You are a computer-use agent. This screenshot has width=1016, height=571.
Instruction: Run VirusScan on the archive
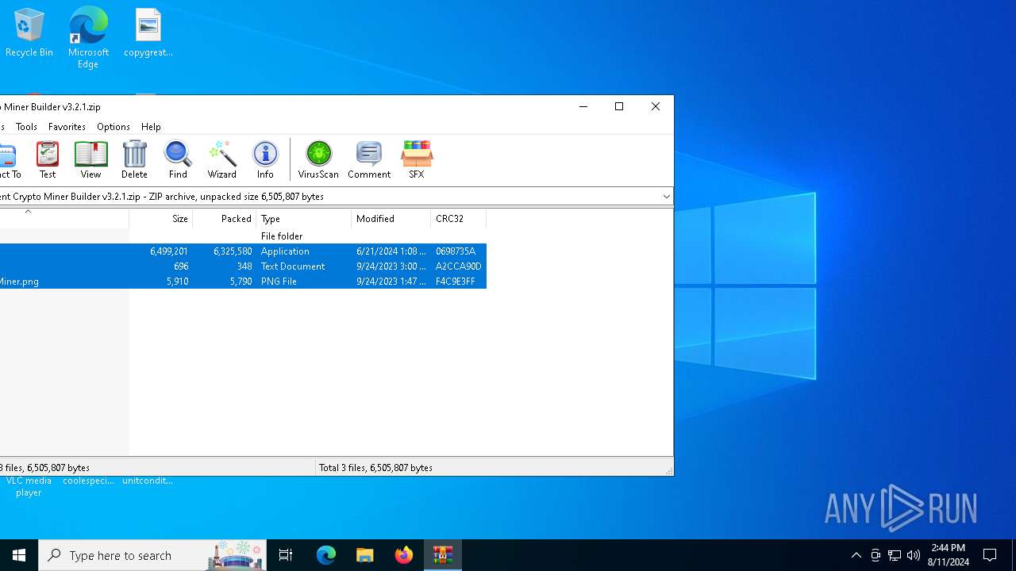tap(318, 159)
